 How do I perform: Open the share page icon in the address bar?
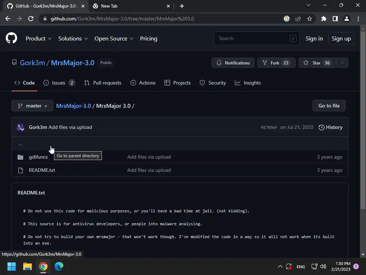coord(298,19)
